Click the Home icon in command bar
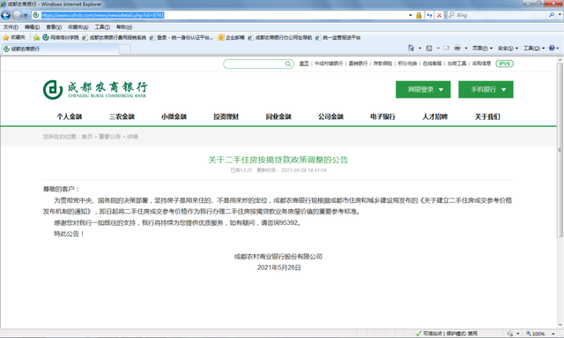 (412, 48)
